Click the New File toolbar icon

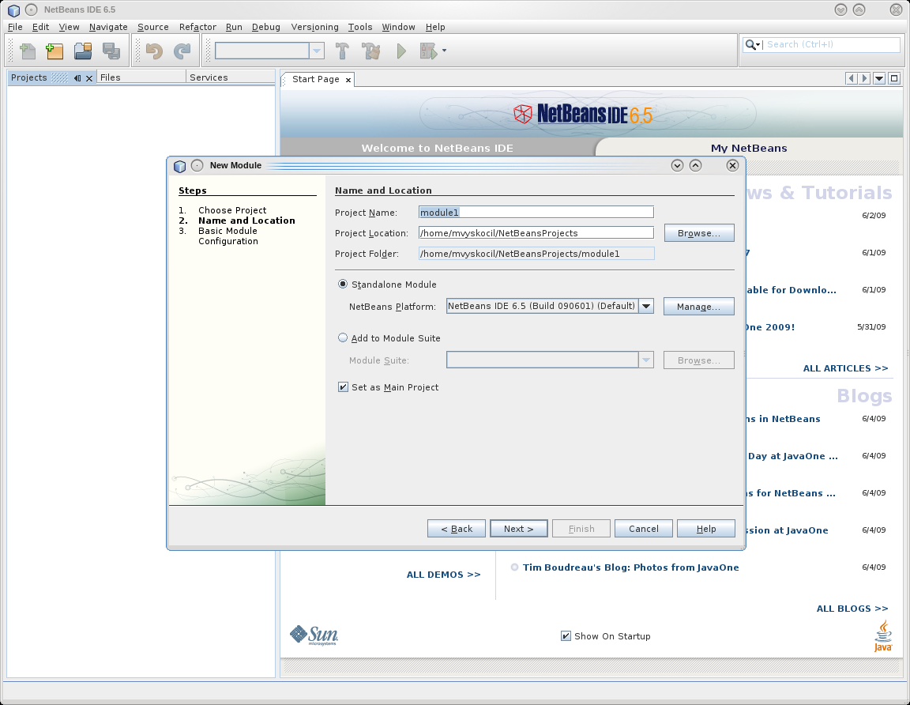[x=28, y=51]
